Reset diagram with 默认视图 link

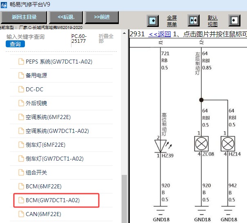213,21
